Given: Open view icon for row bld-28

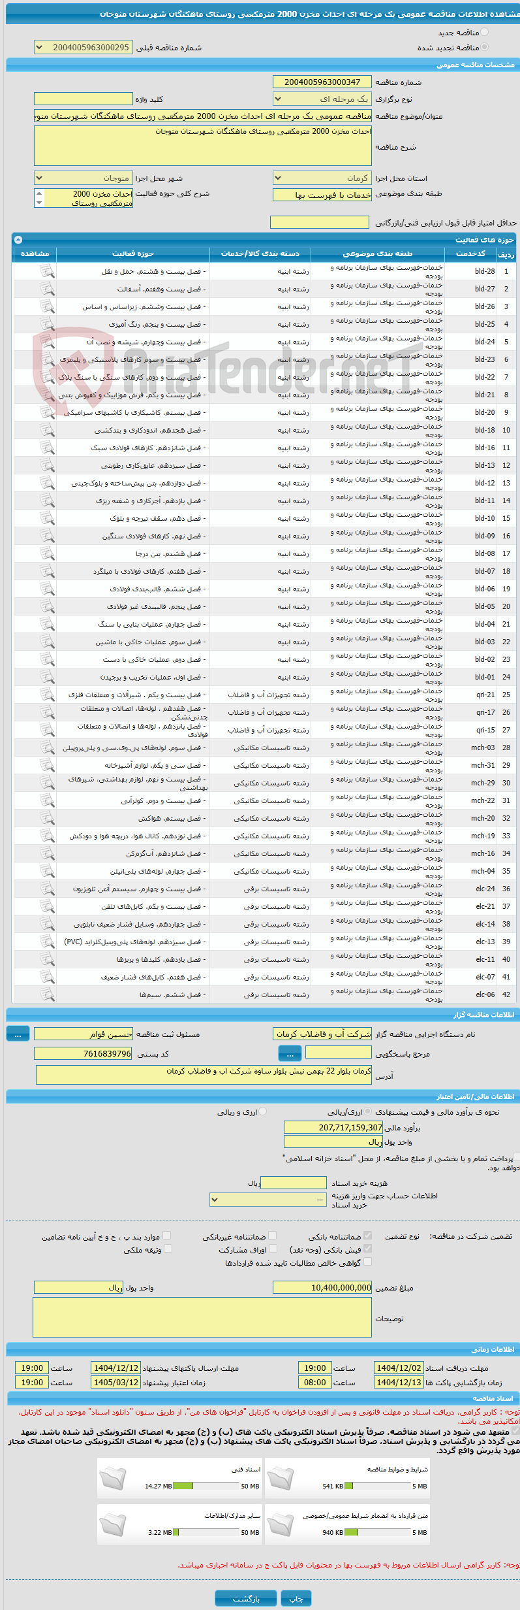Looking at the screenshot, I should coord(47,271).
